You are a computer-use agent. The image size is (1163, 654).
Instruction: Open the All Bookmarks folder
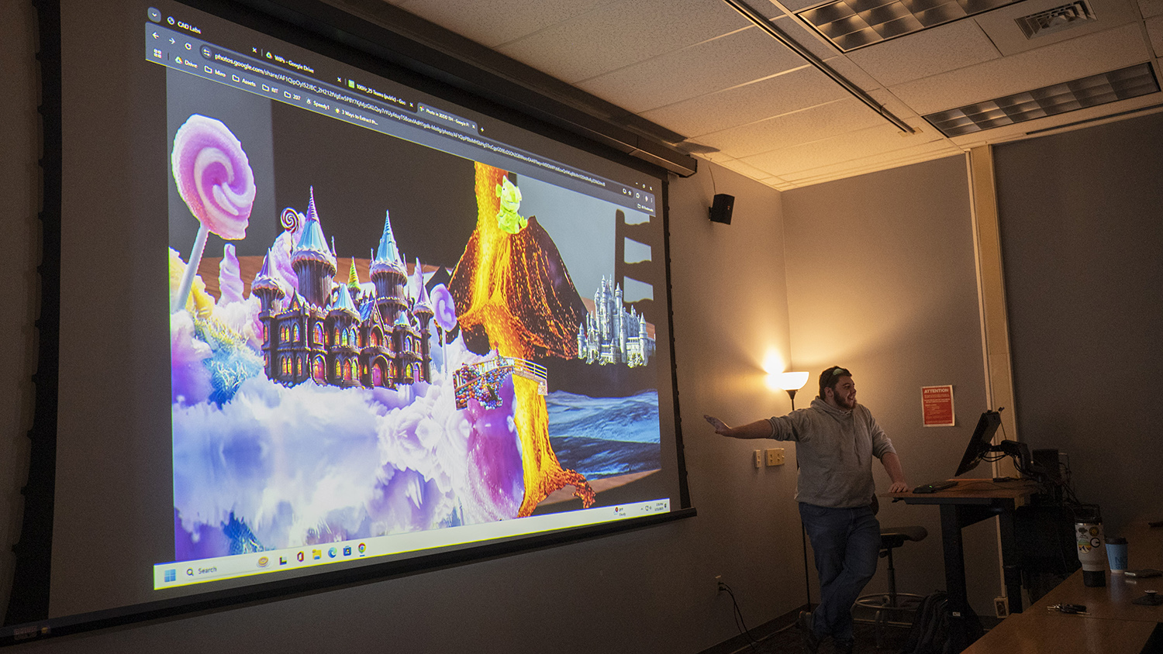click(x=645, y=208)
